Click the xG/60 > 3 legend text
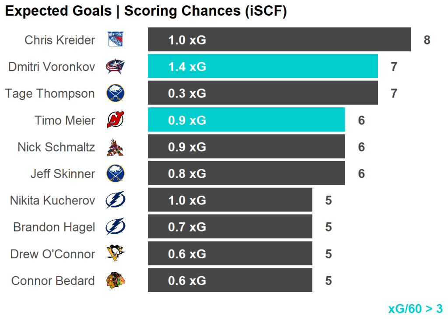Screen dimensions: 448x320 (415, 309)
